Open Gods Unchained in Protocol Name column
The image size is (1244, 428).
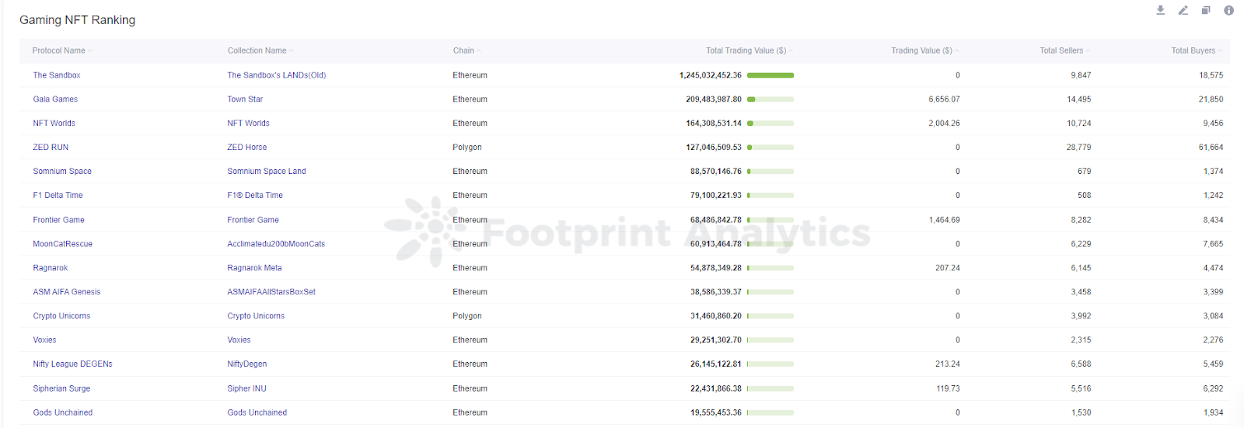tap(63, 413)
